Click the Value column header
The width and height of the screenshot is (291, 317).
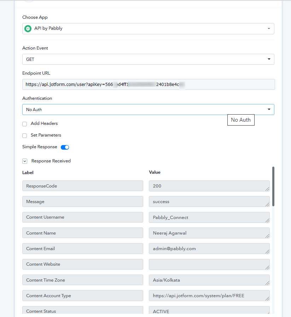coord(155,172)
